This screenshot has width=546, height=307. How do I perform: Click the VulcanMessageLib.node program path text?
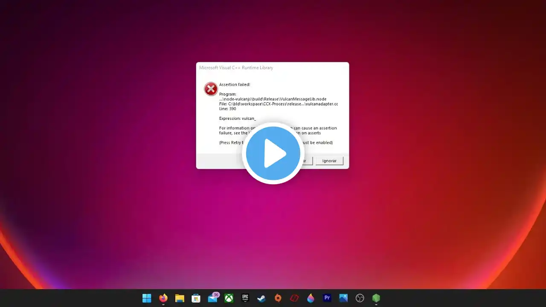pyautogui.click(x=273, y=99)
